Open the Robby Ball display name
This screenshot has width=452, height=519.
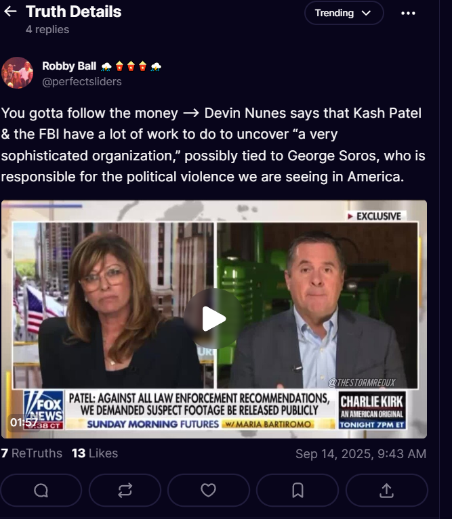coord(69,66)
